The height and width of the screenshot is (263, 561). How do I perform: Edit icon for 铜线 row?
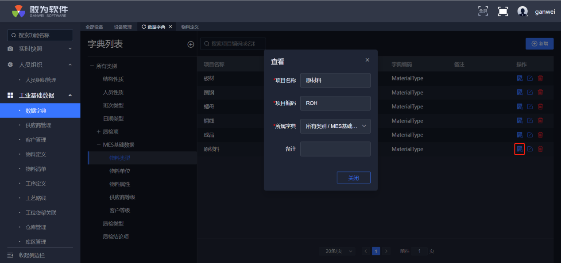coord(530,121)
